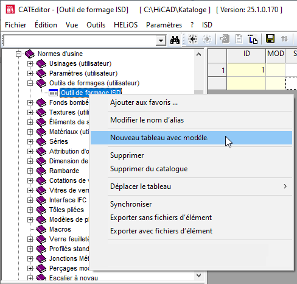The image size is (297, 284).
Task: Open the Déplacer le tableau submenu
Action: (x=191, y=186)
